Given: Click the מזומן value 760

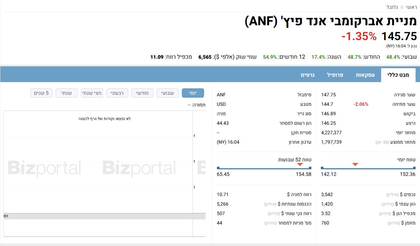Looking at the screenshot, I should [325, 223].
